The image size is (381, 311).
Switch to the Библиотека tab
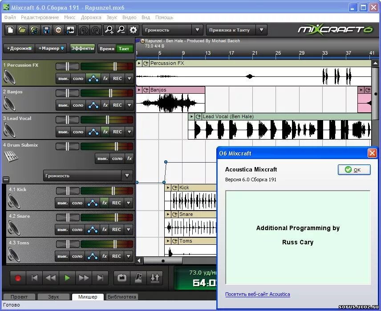(x=122, y=297)
